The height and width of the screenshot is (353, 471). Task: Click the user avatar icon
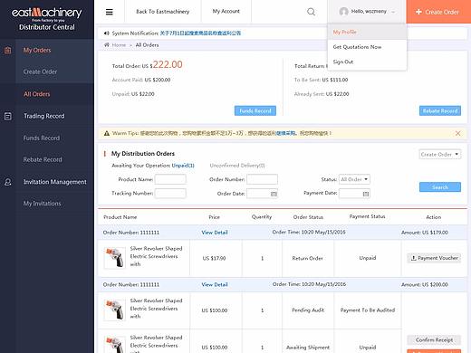[x=343, y=12]
